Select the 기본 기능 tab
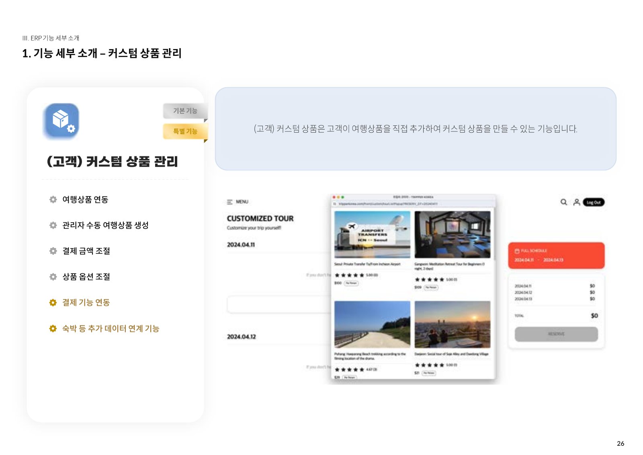 click(x=185, y=111)
